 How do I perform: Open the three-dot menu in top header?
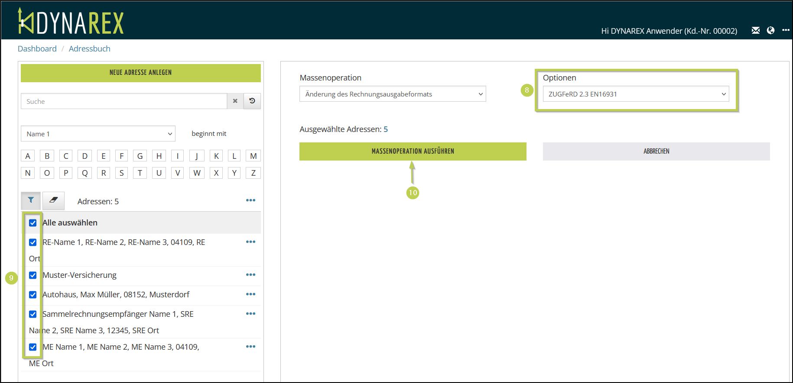click(x=786, y=30)
